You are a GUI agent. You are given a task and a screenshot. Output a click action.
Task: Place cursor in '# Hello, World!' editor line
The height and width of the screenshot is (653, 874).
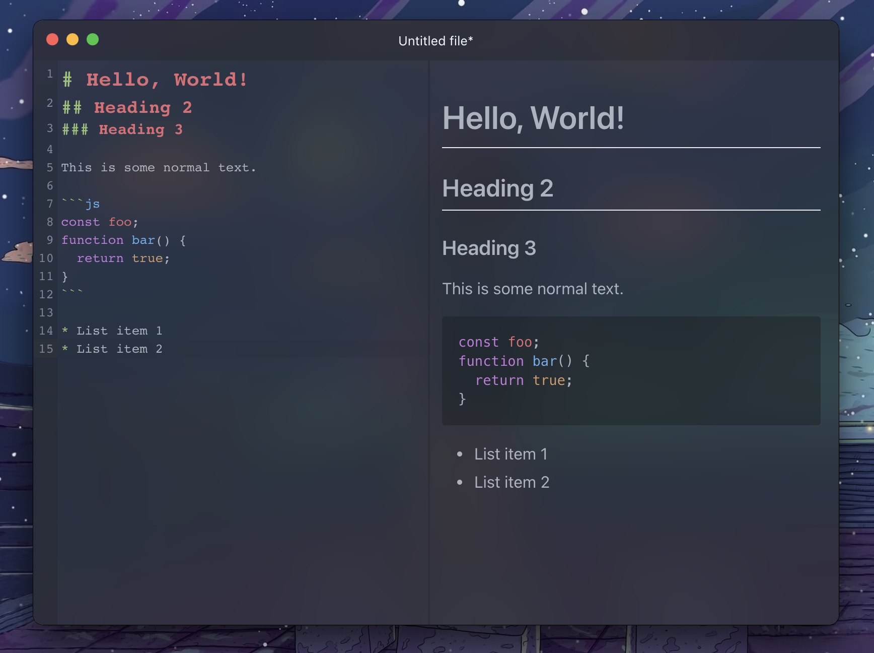tap(155, 80)
